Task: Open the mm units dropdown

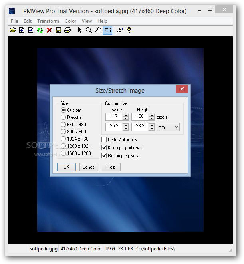Action: 168,127
